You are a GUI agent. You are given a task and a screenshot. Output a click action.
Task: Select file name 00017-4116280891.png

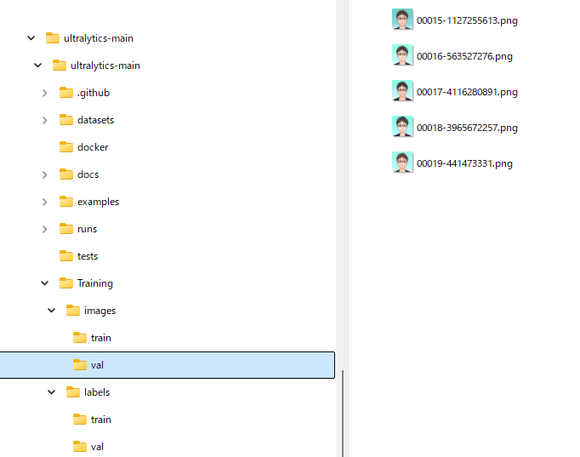point(467,92)
